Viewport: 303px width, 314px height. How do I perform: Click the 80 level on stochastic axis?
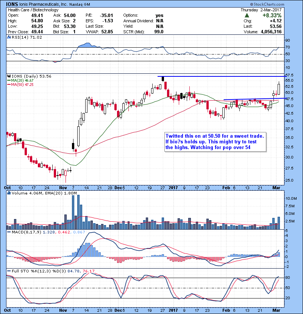pyautogui.click(x=288, y=278)
